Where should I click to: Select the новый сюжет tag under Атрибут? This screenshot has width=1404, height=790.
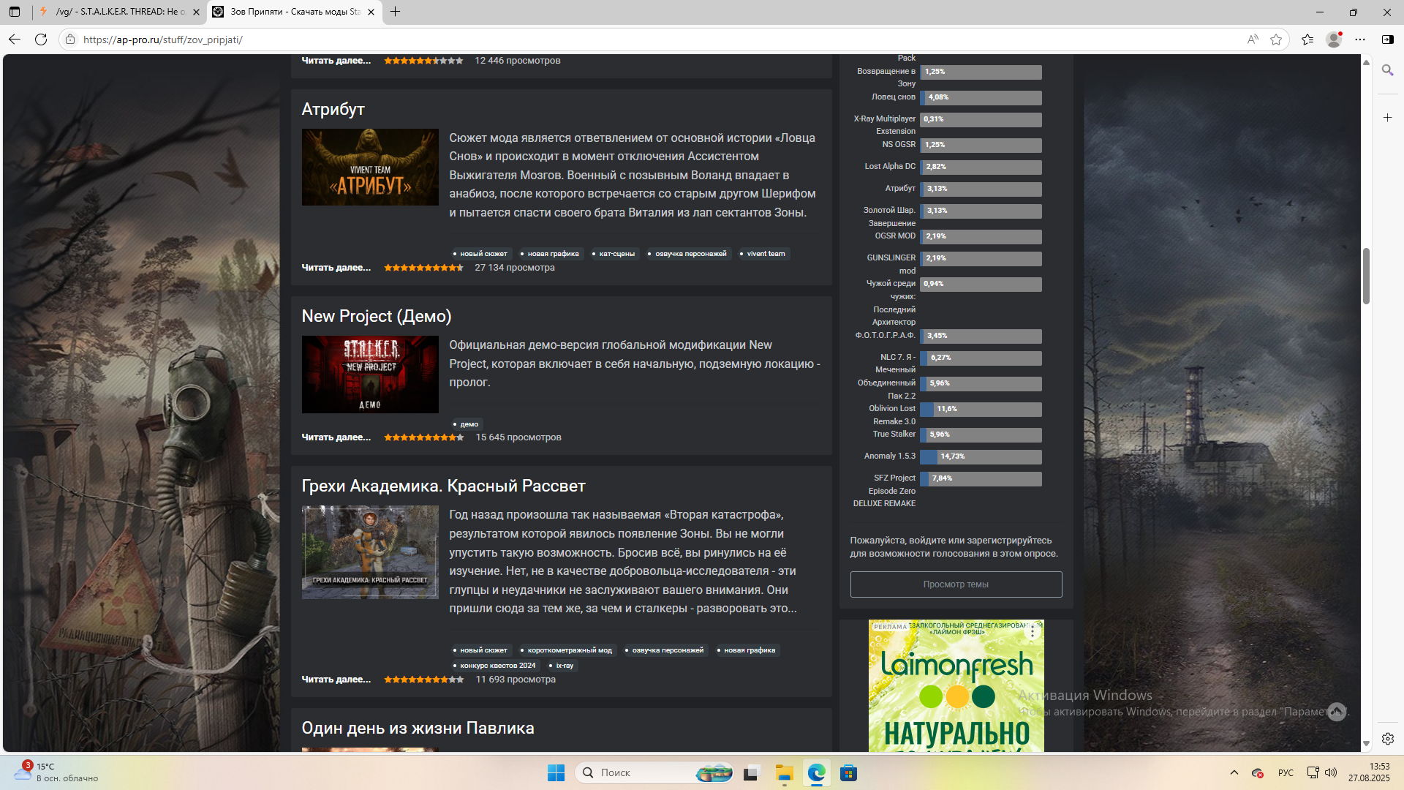tap(483, 254)
